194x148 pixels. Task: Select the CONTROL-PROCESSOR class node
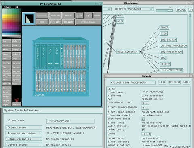click(173, 46)
